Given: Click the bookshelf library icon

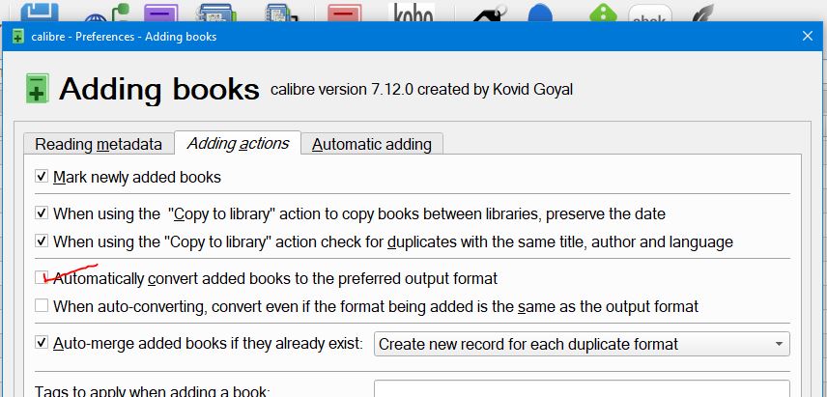Looking at the screenshot, I should [216, 14].
